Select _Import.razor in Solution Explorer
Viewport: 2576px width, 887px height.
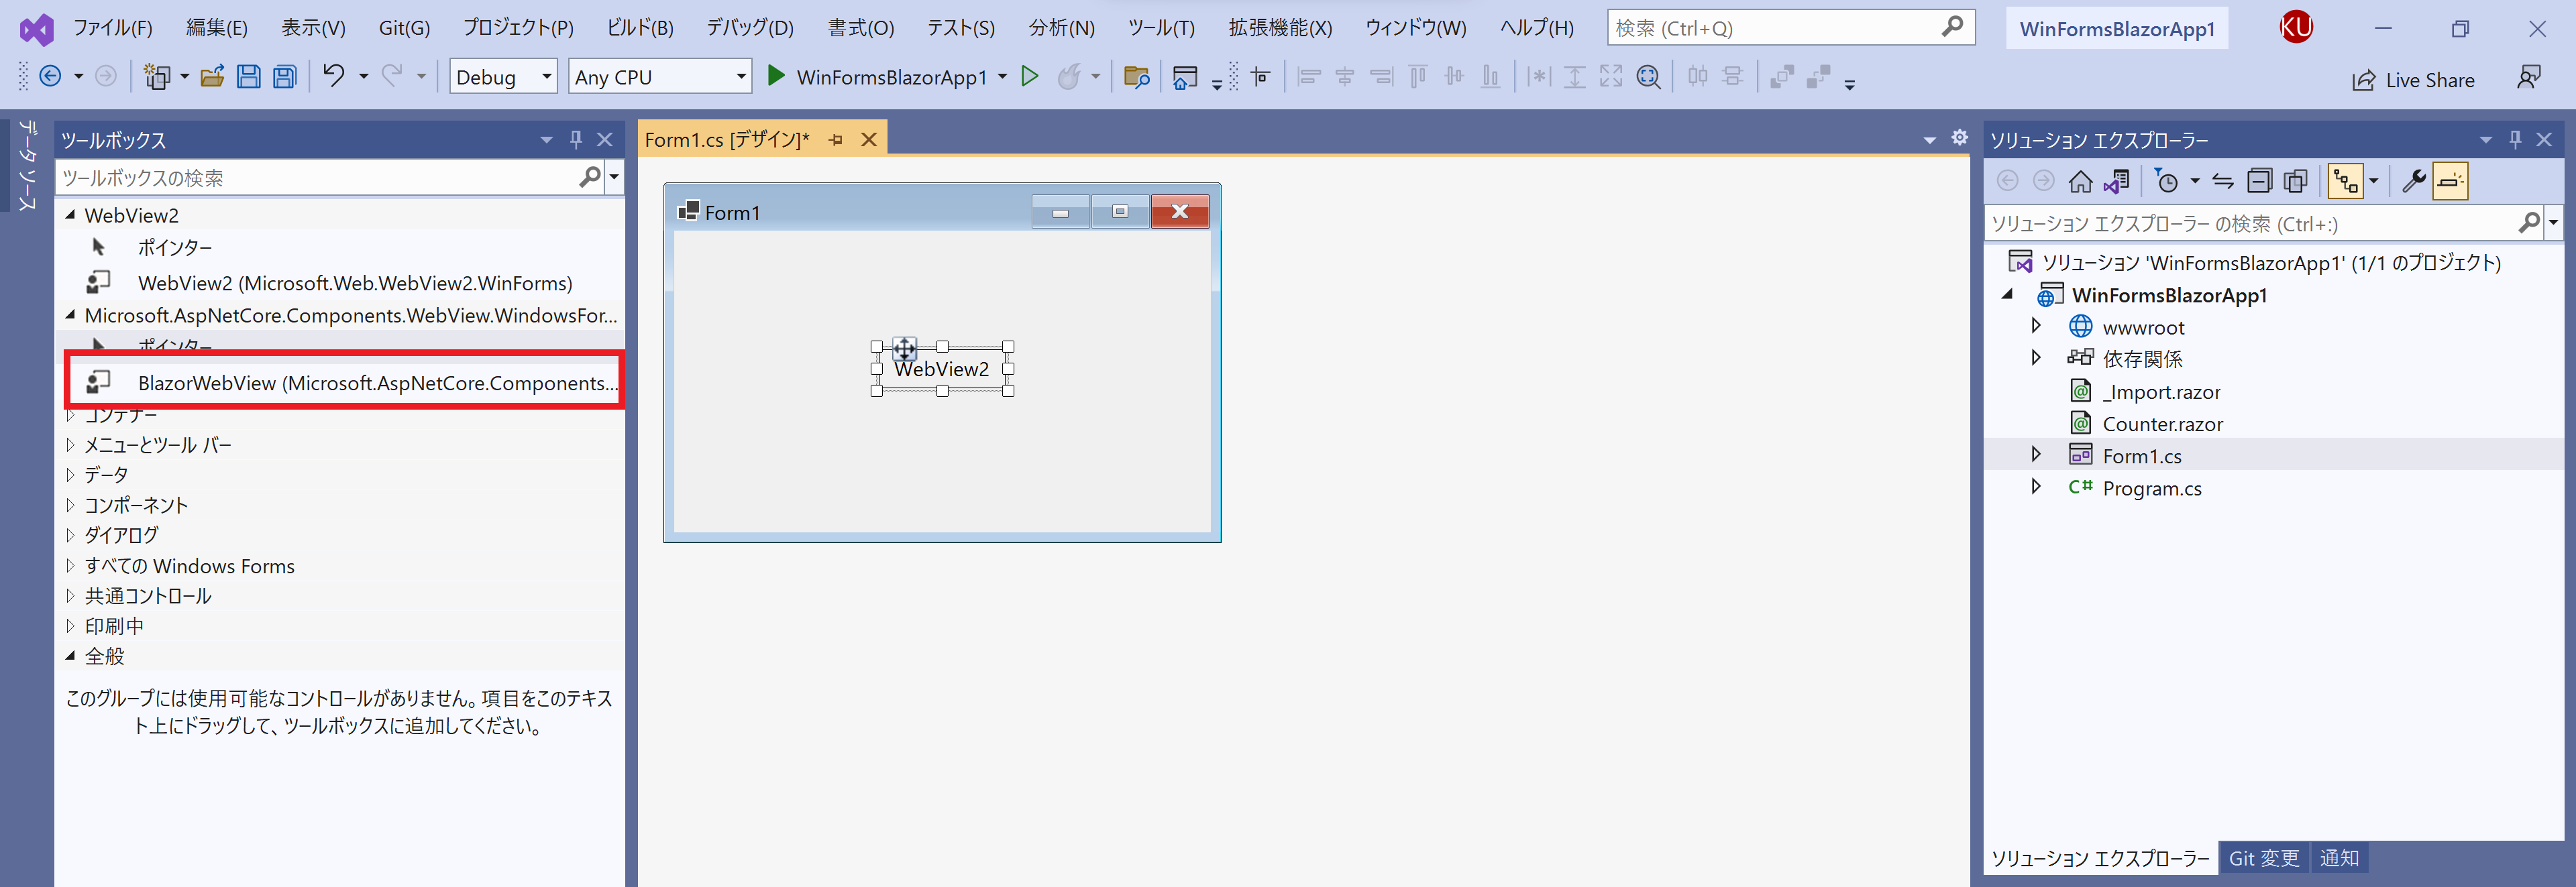pyautogui.click(x=2161, y=392)
